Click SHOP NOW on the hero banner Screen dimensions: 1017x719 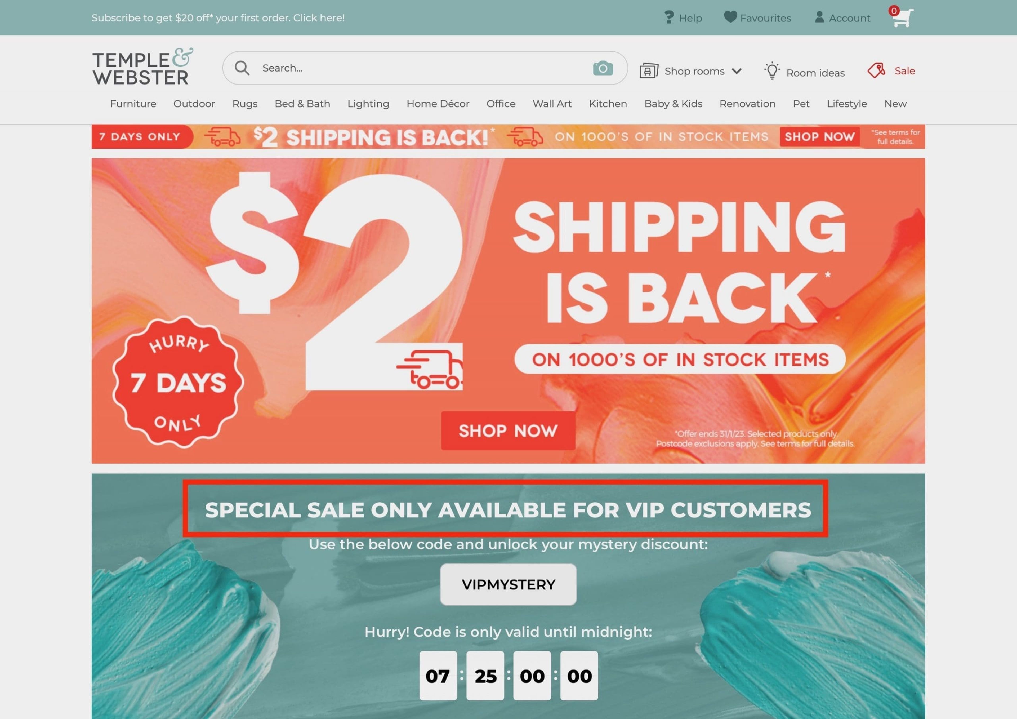[x=508, y=430]
